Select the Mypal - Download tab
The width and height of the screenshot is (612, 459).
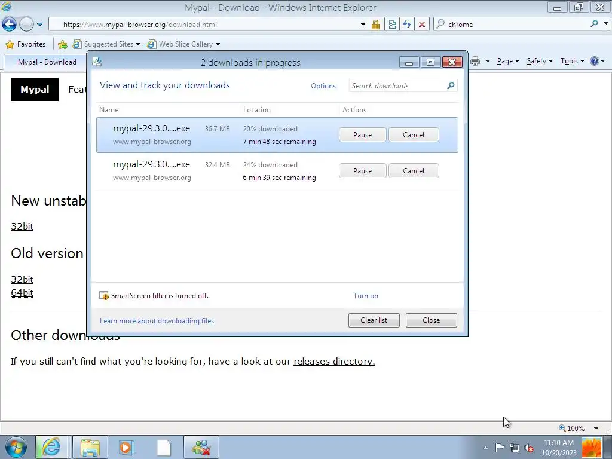point(47,62)
